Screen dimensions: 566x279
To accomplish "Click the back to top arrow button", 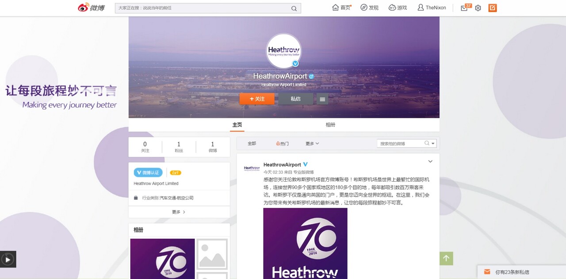I will (x=446, y=259).
